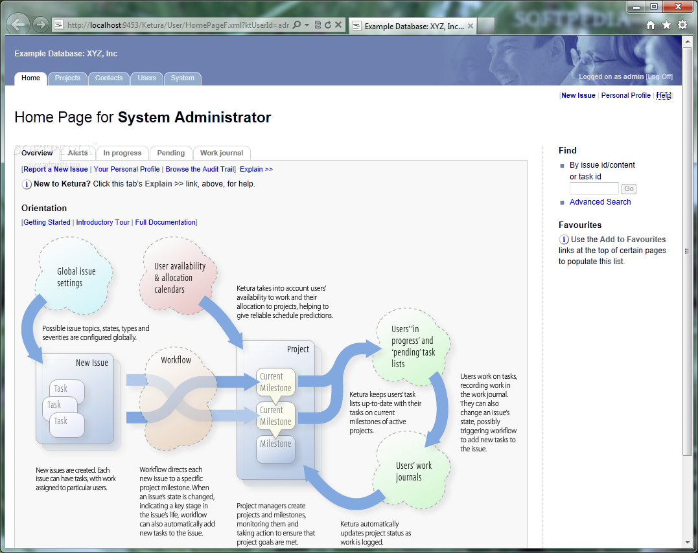Stop loading with the X icon
Image resolution: width=698 pixels, height=553 pixels.
pos(338,25)
